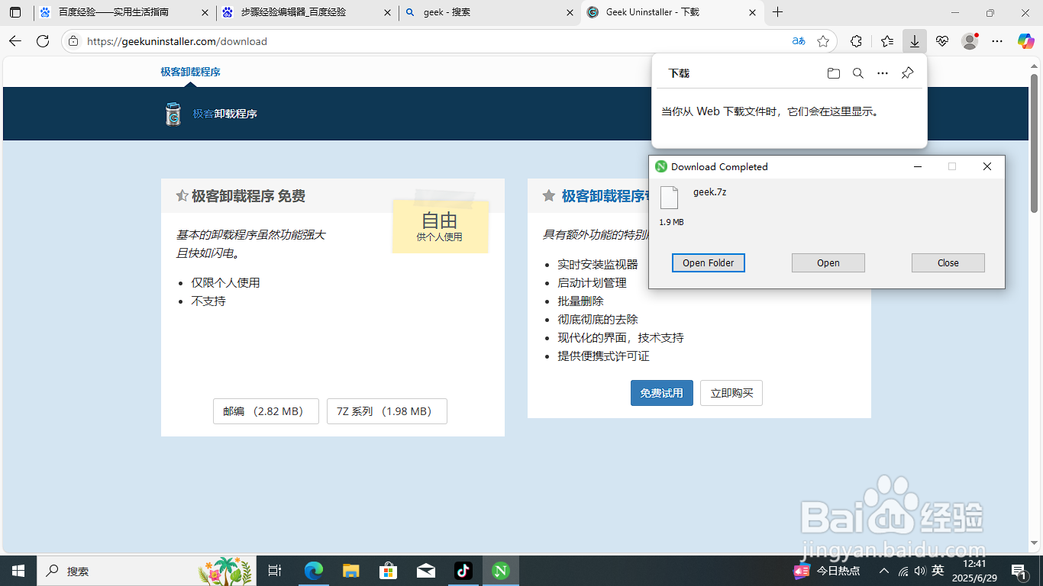Expand hidden icons in the system tray

click(x=883, y=570)
